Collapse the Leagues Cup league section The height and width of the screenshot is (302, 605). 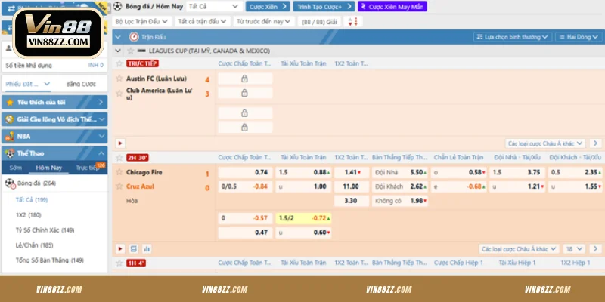tap(118, 51)
